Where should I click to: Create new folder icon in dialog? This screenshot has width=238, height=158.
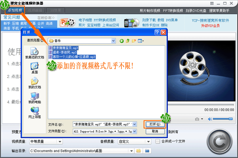click(134, 41)
